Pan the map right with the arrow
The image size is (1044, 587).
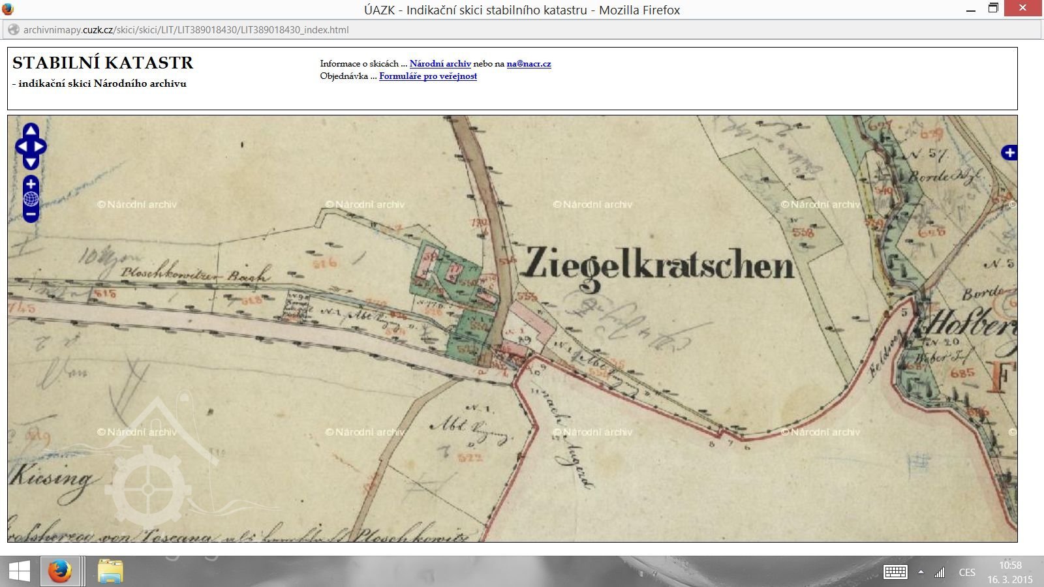point(40,147)
